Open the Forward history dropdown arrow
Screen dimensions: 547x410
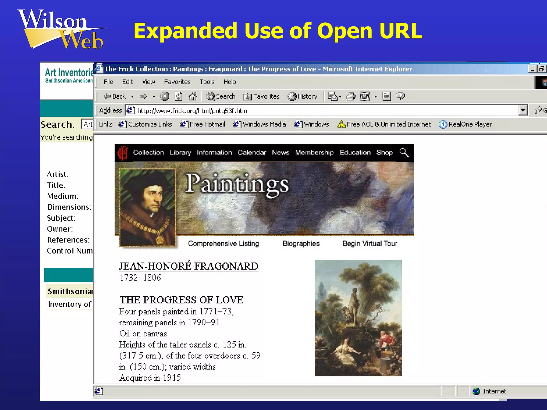point(154,97)
